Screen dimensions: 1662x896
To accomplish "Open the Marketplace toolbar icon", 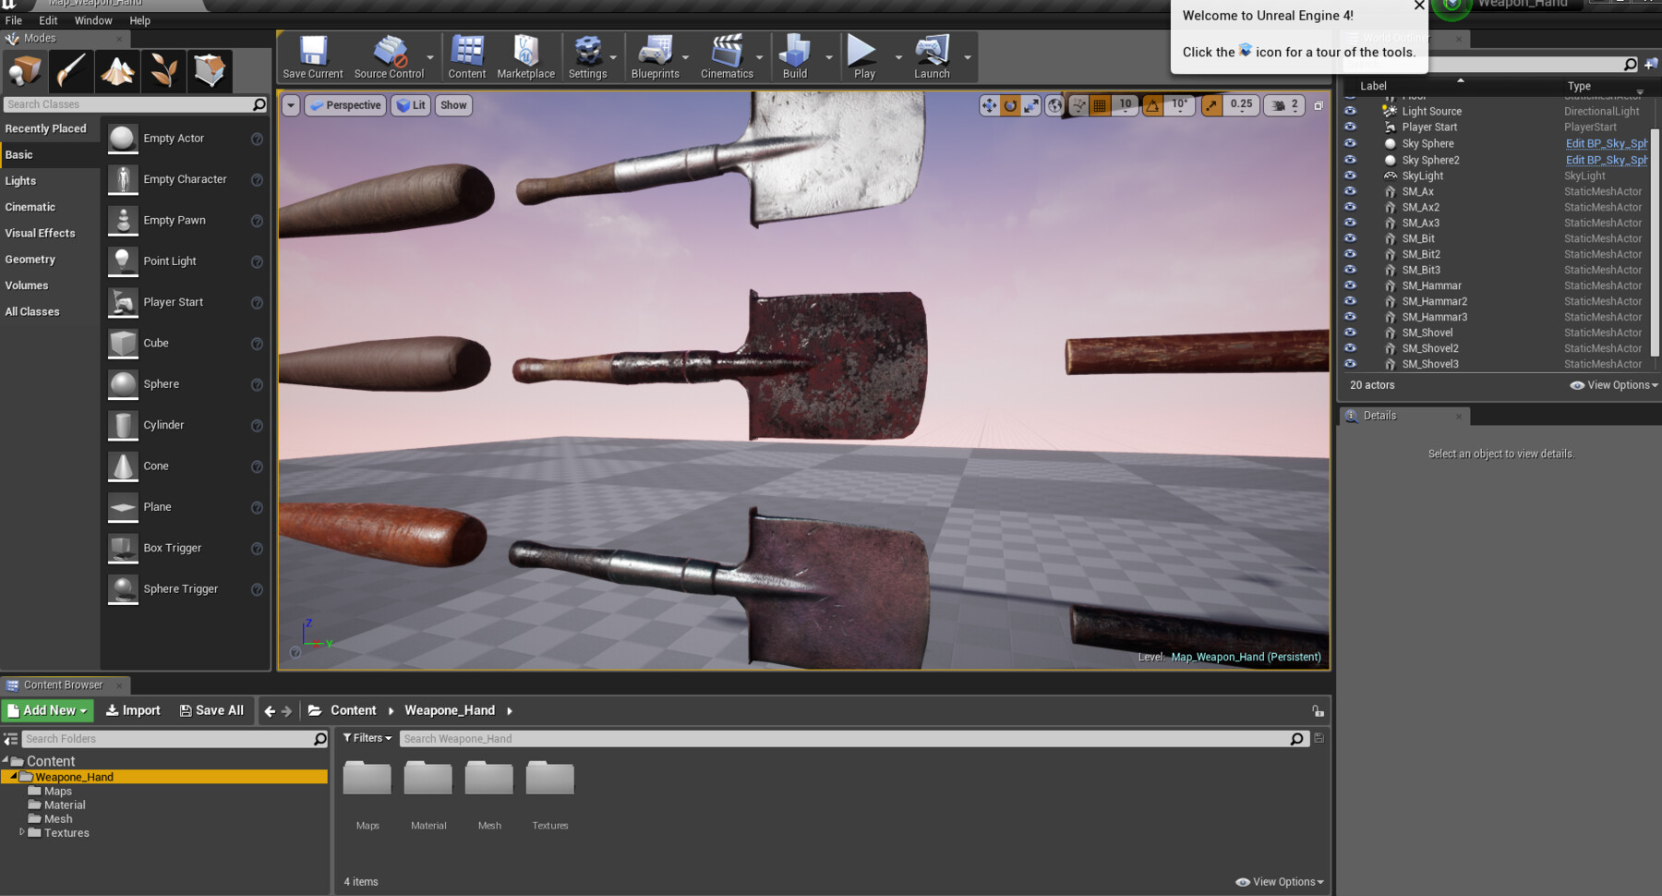I will coord(525,57).
